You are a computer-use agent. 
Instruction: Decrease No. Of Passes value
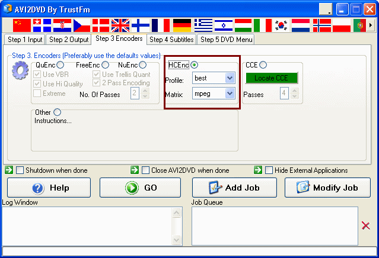(x=145, y=96)
